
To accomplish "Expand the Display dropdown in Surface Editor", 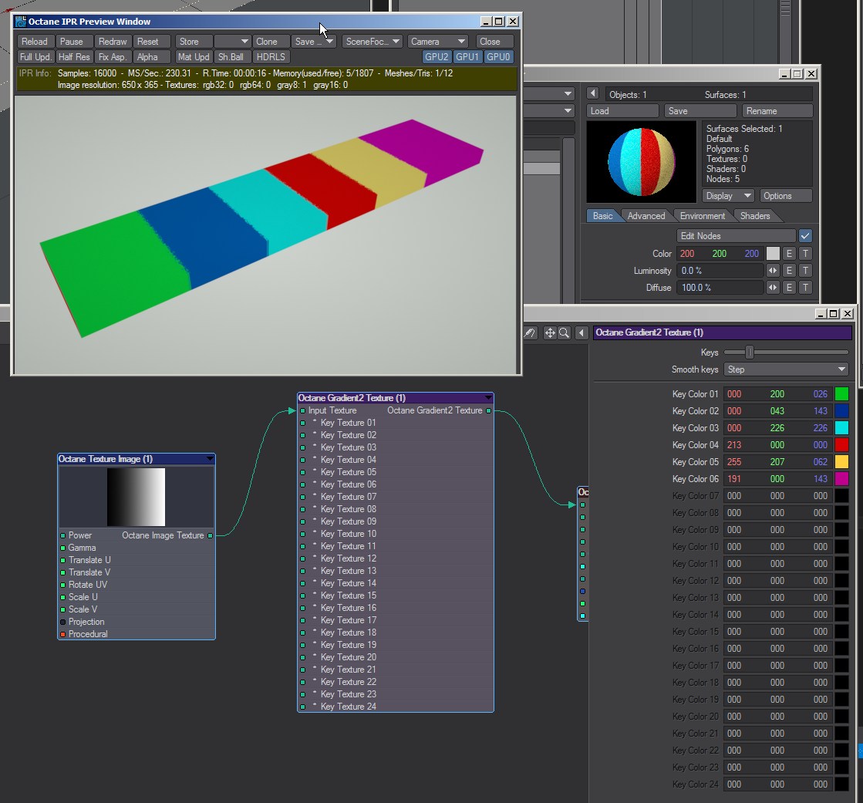I will (x=728, y=196).
